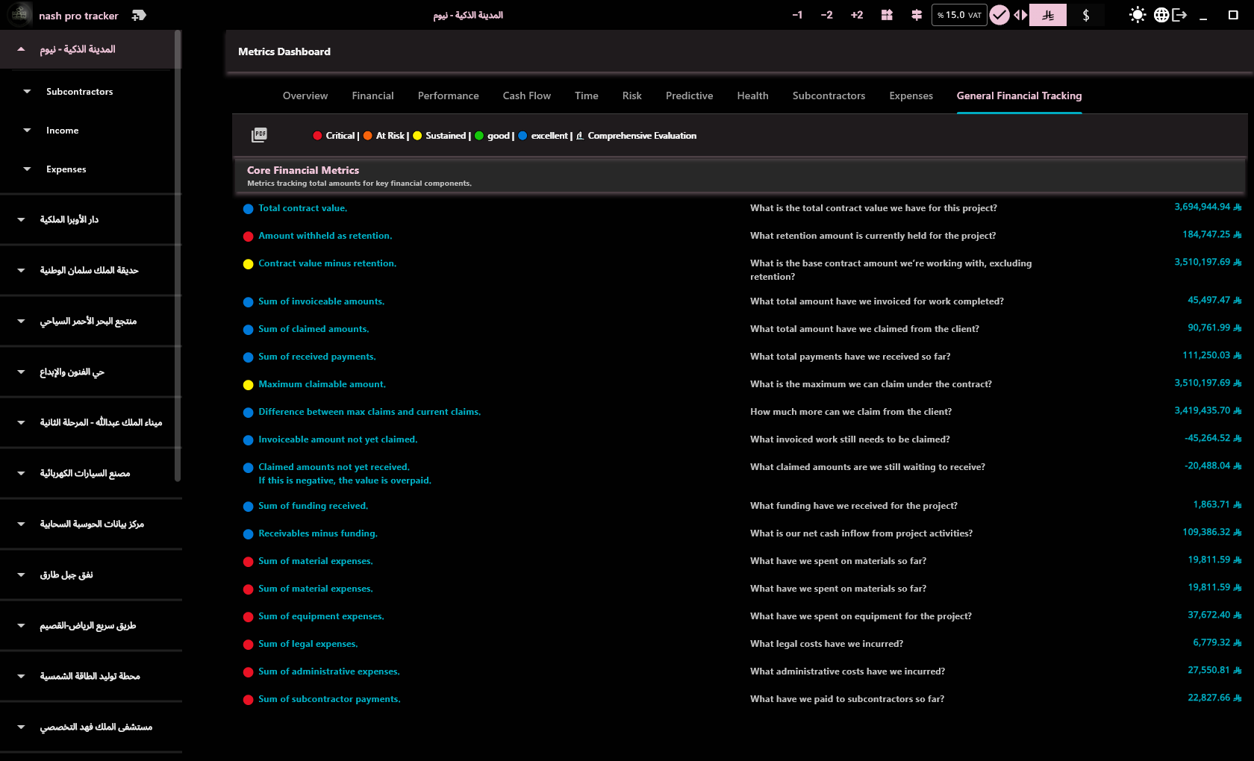Click the Sustained yellow legend dot
The height and width of the screenshot is (761, 1254).
pos(417,136)
